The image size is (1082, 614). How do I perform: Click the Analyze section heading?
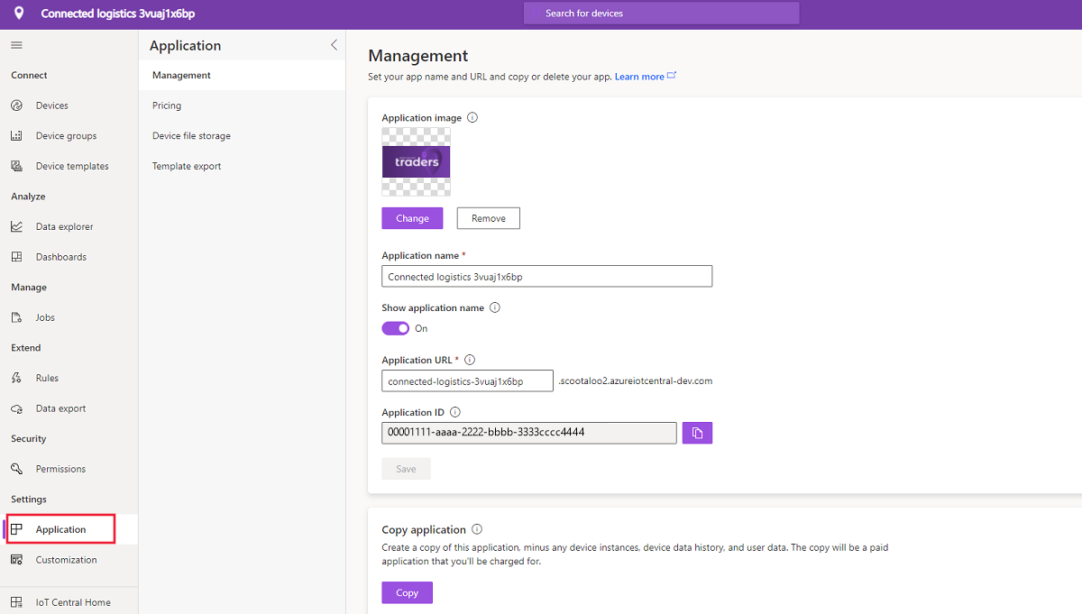pyautogui.click(x=28, y=197)
